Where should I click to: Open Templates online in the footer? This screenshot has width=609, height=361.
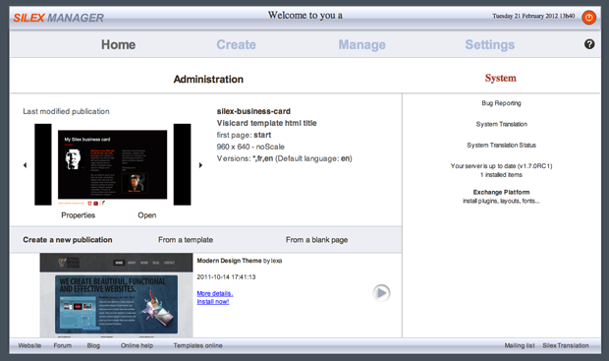[197, 345]
